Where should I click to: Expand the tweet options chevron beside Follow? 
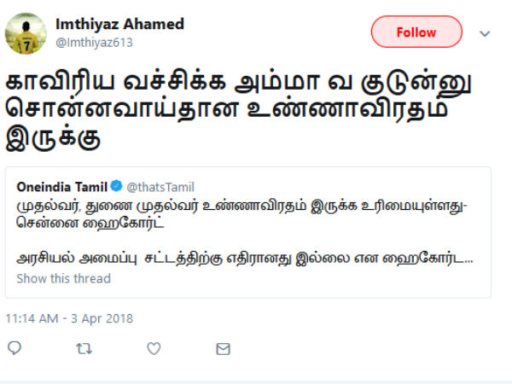(x=485, y=33)
